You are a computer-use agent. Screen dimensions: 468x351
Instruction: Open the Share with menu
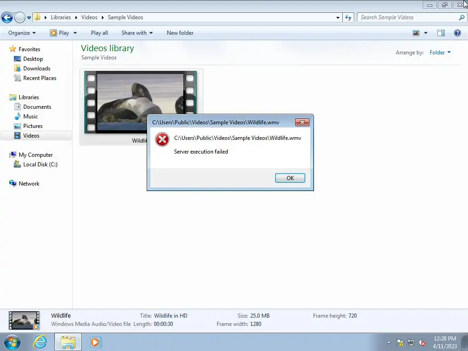click(x=137, y=33)
